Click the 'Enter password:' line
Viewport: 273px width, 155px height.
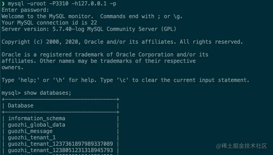[25, 10]
